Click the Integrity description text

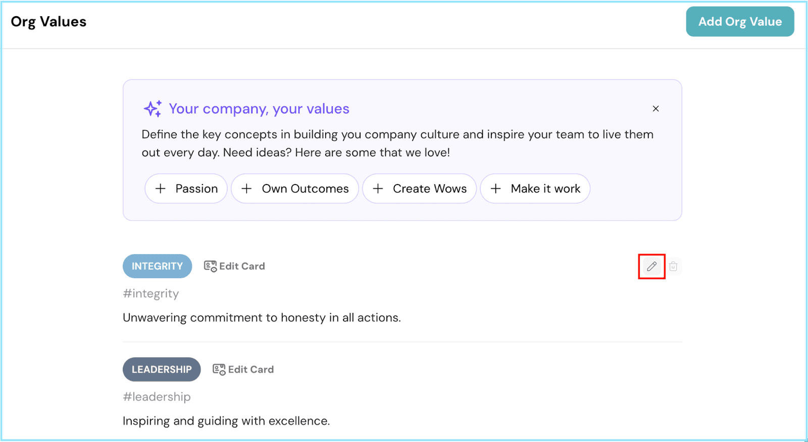[x=262, y=318]
